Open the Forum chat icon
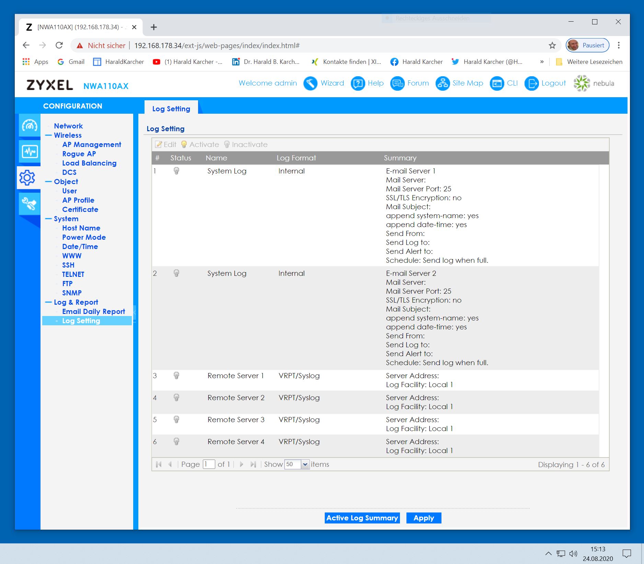The height and width of the screenshot is (564, 644). tap(397, 83)
